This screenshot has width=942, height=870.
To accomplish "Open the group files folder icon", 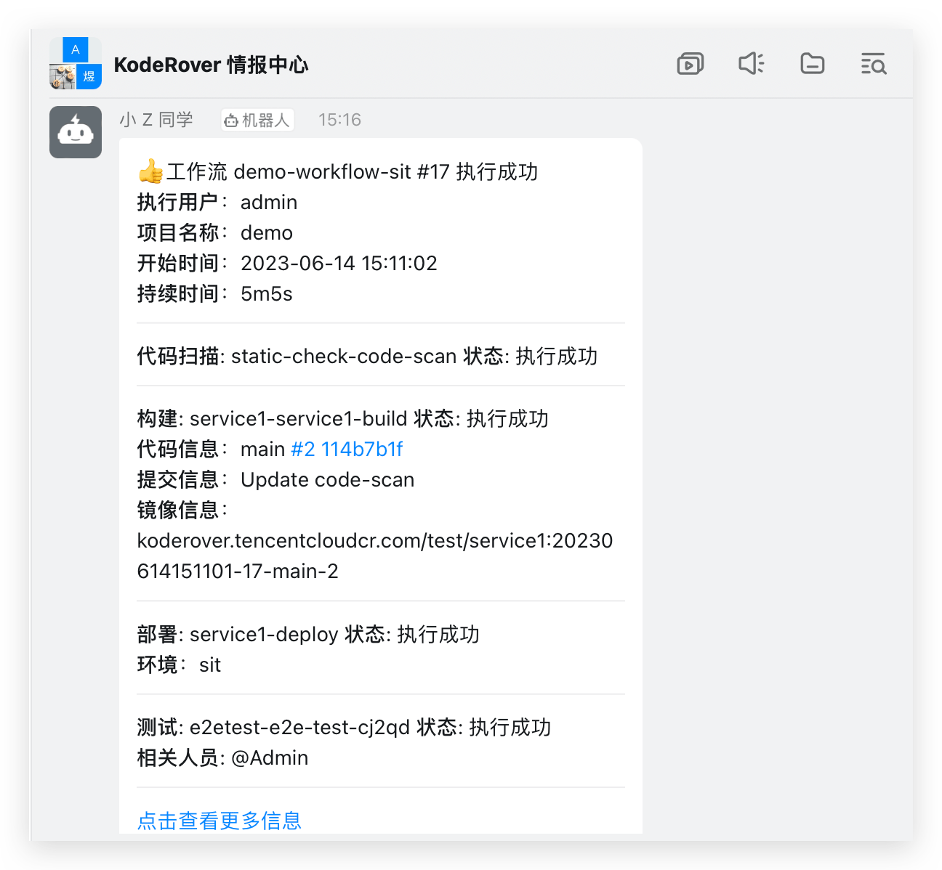I will [812, 63].
